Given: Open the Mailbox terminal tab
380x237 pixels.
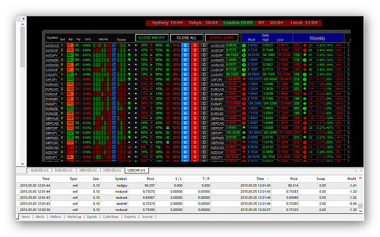Looking at the screenshot, I should 55,217.
